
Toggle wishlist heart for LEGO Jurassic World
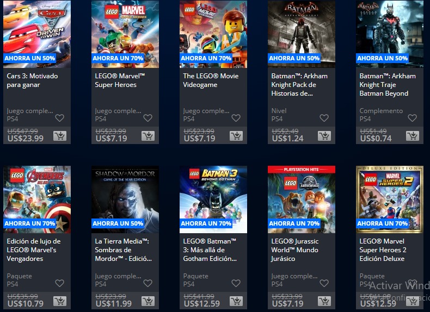[324, 283]
